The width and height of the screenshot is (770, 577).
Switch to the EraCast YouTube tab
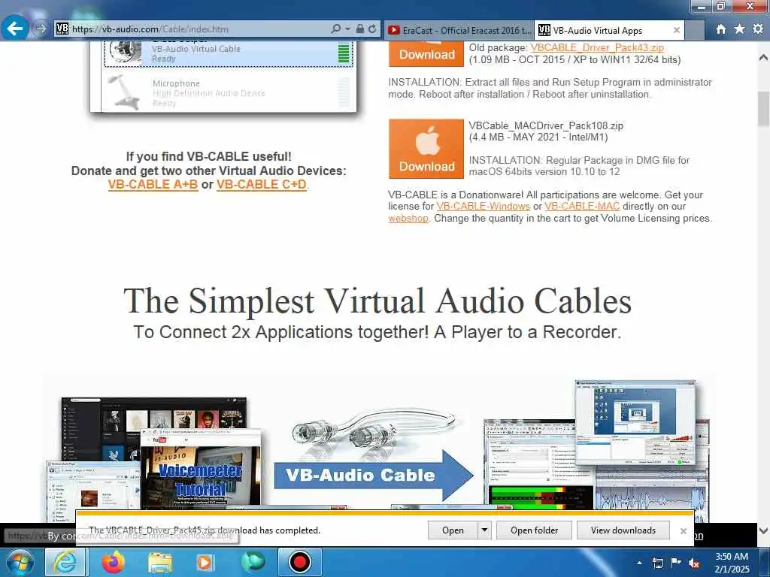tap(459, 30)
